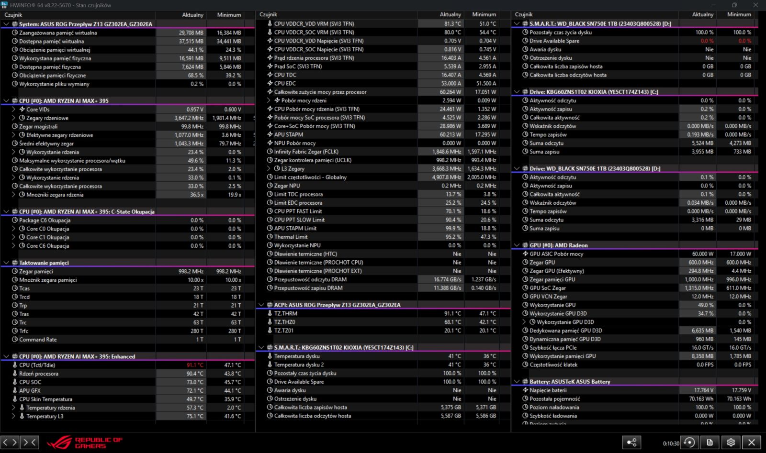766x453 pixels.
Task: Close sensors with the bottom X button
Action: pyautogui.click(x=752, y=442)
